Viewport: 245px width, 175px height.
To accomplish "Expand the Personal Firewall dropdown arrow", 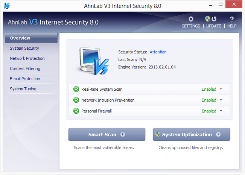I will click(221, 111).
